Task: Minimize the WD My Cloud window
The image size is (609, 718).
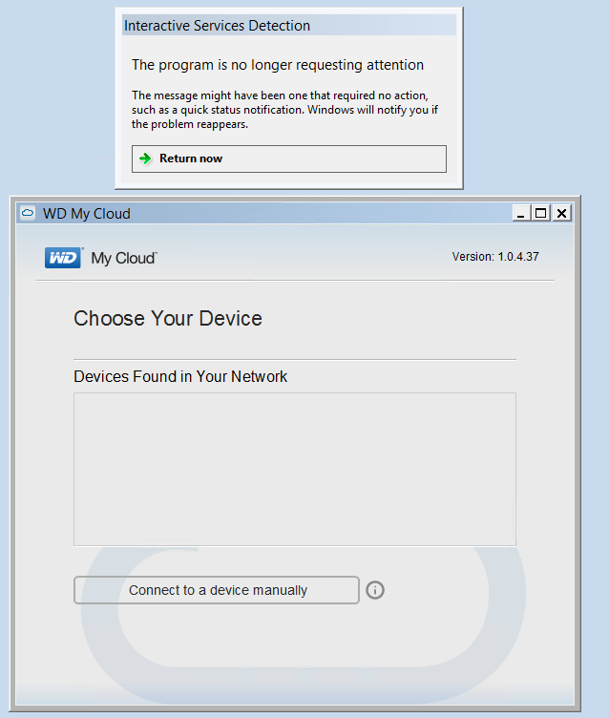Action: pos(521,213)
